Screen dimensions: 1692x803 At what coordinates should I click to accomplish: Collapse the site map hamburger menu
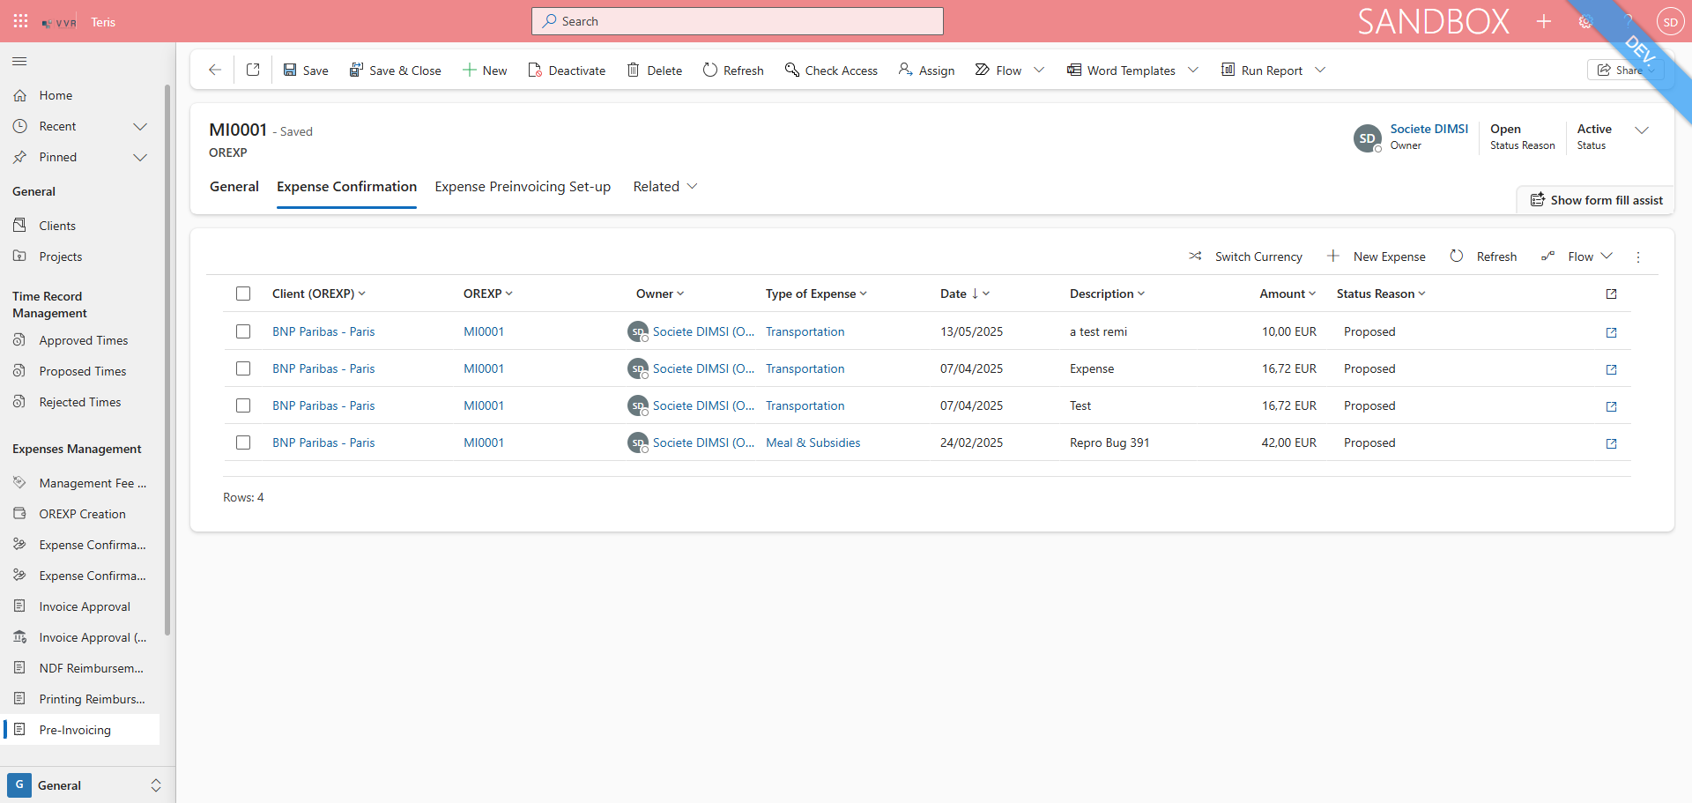pyautogui.click(x=19, y=62)
